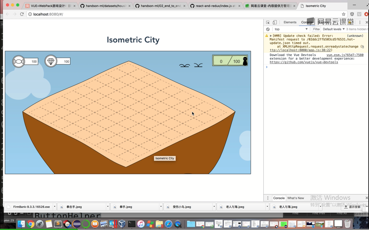Screen dimensions: 369x230
Task: Open the vue.esm.js source link
Action: (345, 55)
